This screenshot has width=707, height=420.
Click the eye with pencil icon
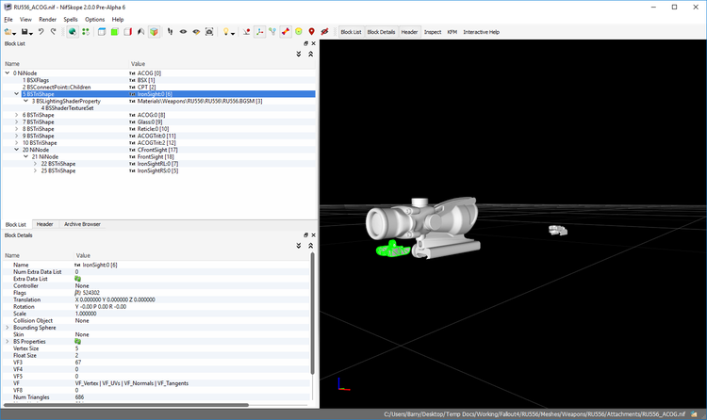click(196, 32)
